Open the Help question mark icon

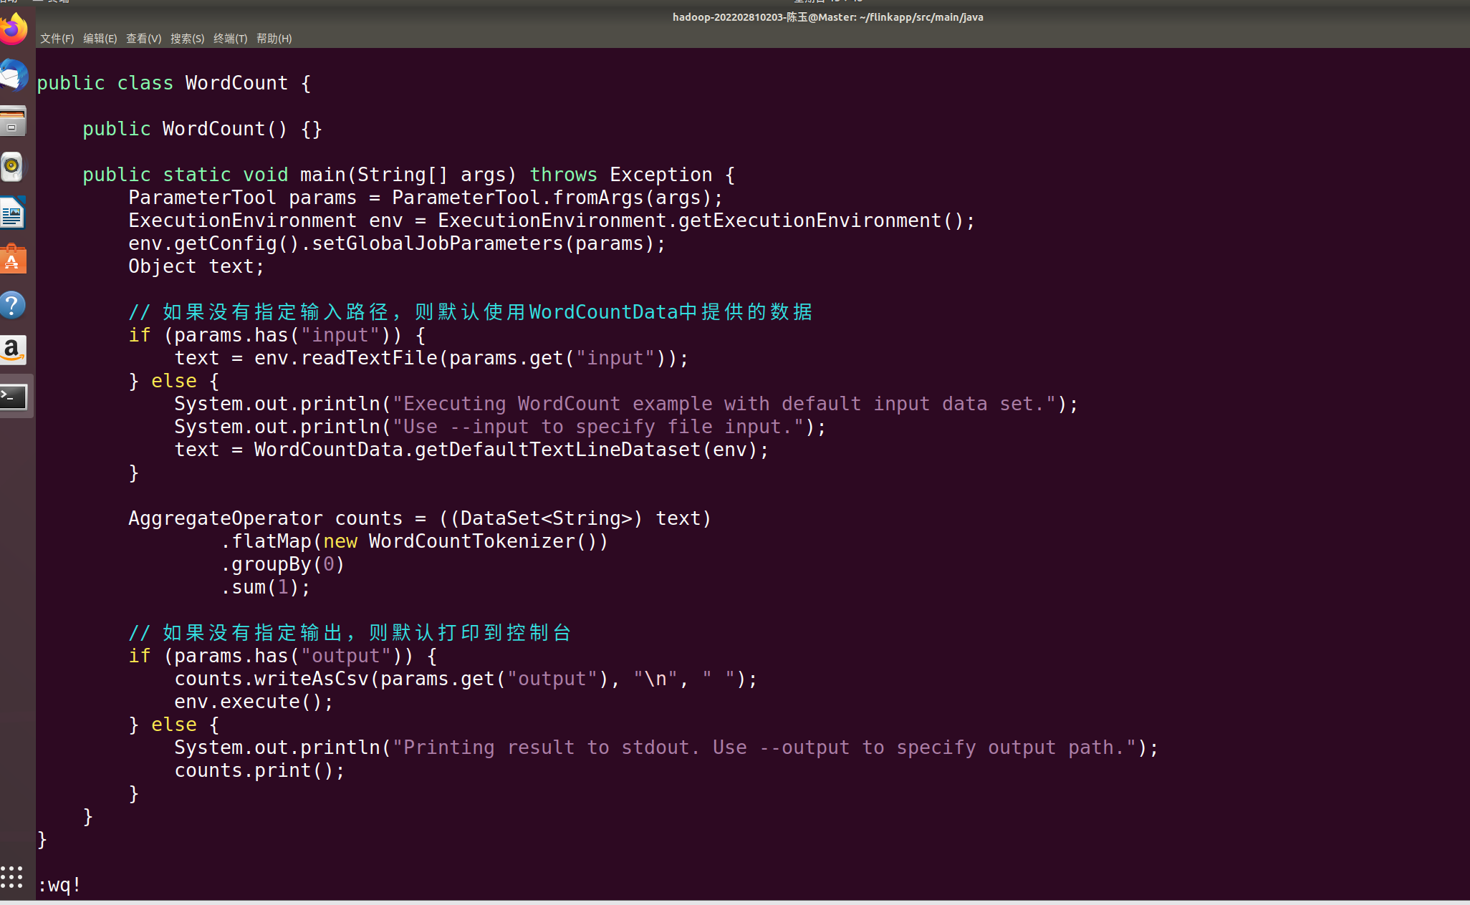click(13, 305)
